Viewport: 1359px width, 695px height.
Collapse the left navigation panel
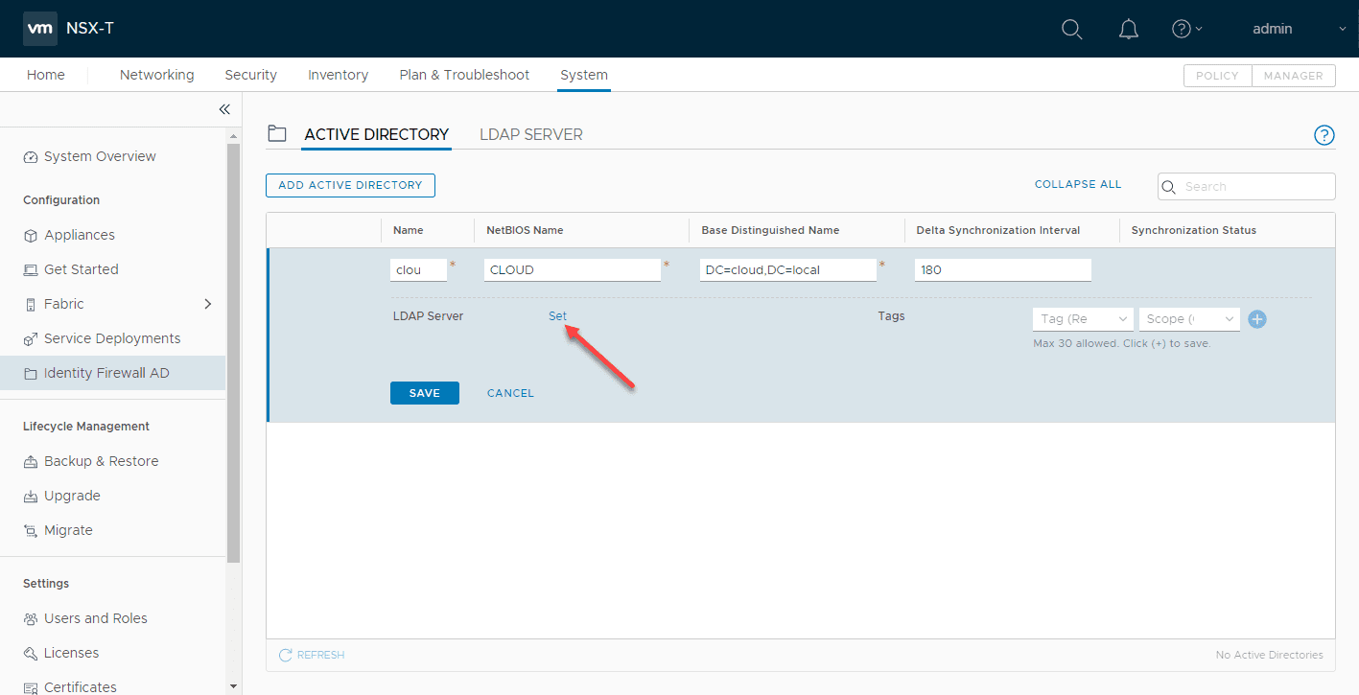coord(224,109)
